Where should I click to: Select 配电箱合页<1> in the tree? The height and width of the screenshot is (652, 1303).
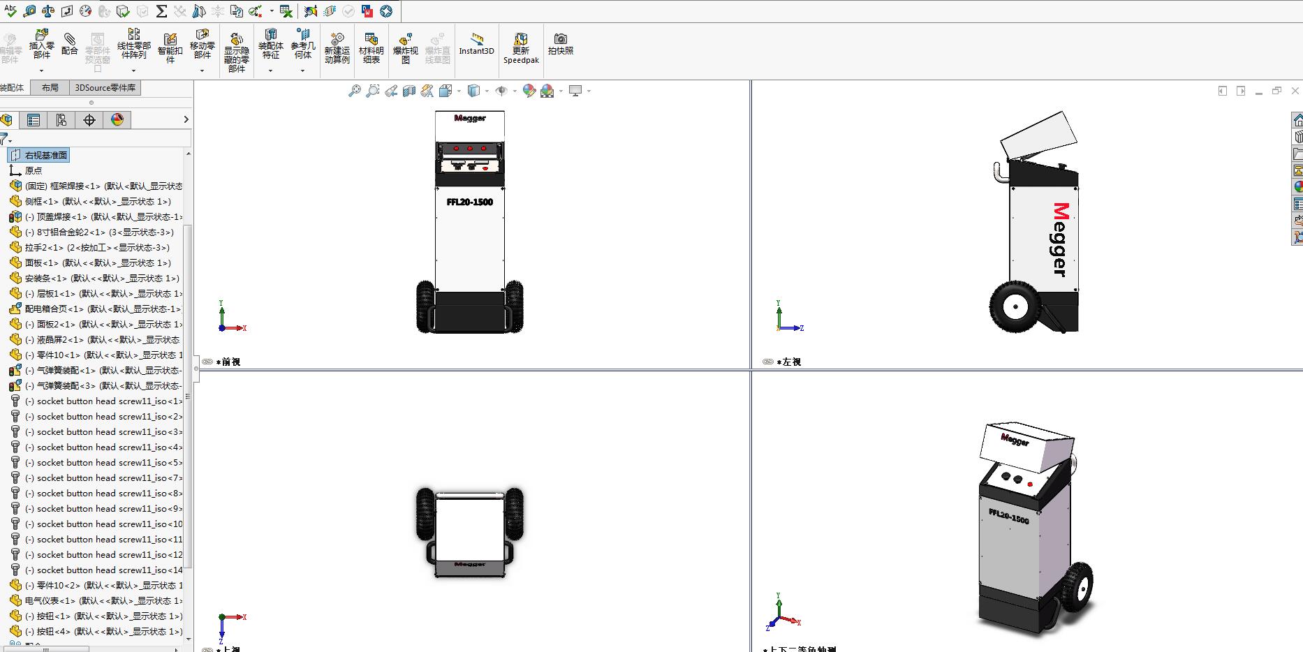click(x=96, y=309)
